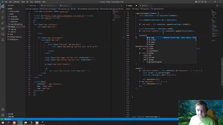Toggle secondary side bar layout icon
The height and width of the screenshot is (125, 223).
[x=202, y=2]
